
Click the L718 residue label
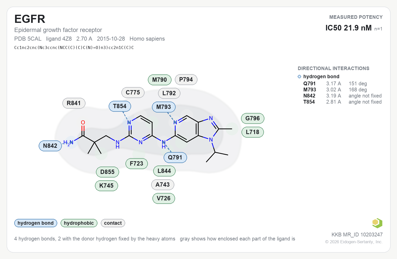pos(252,132)
